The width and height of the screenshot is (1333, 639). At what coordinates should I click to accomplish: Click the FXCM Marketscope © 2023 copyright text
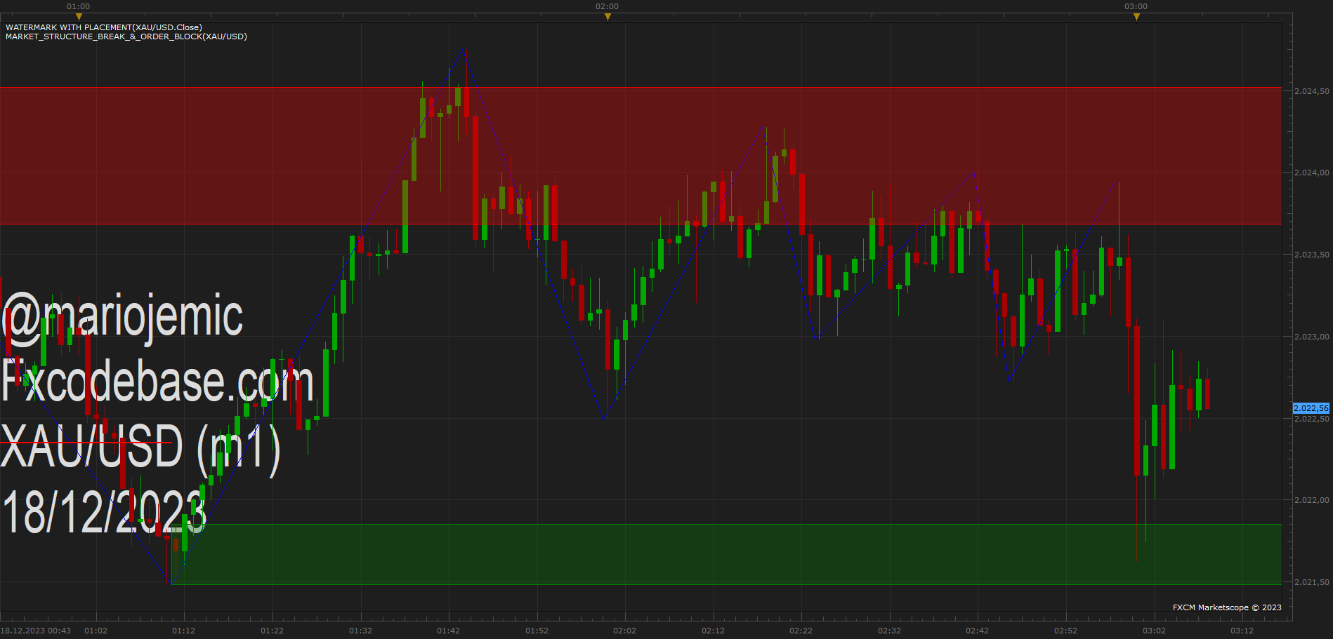click(x=1227, y=607)
